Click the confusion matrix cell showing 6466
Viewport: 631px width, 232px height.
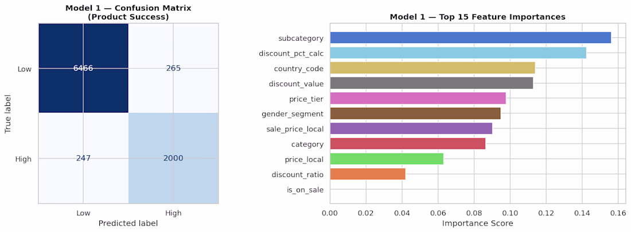click(x=83, y=68)
